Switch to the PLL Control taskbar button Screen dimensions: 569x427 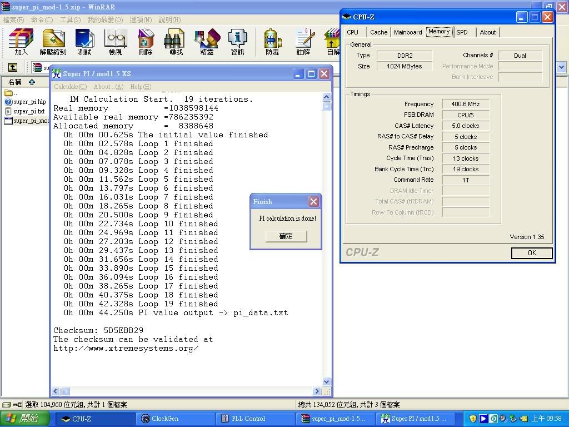point(256,419)
